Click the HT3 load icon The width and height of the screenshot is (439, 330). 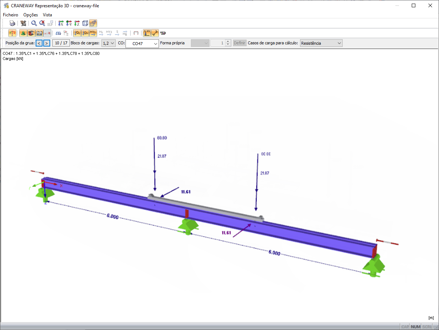pos(109,33)
